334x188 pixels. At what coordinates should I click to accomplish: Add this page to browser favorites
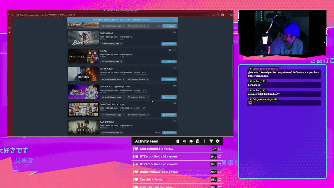point(208,15)
